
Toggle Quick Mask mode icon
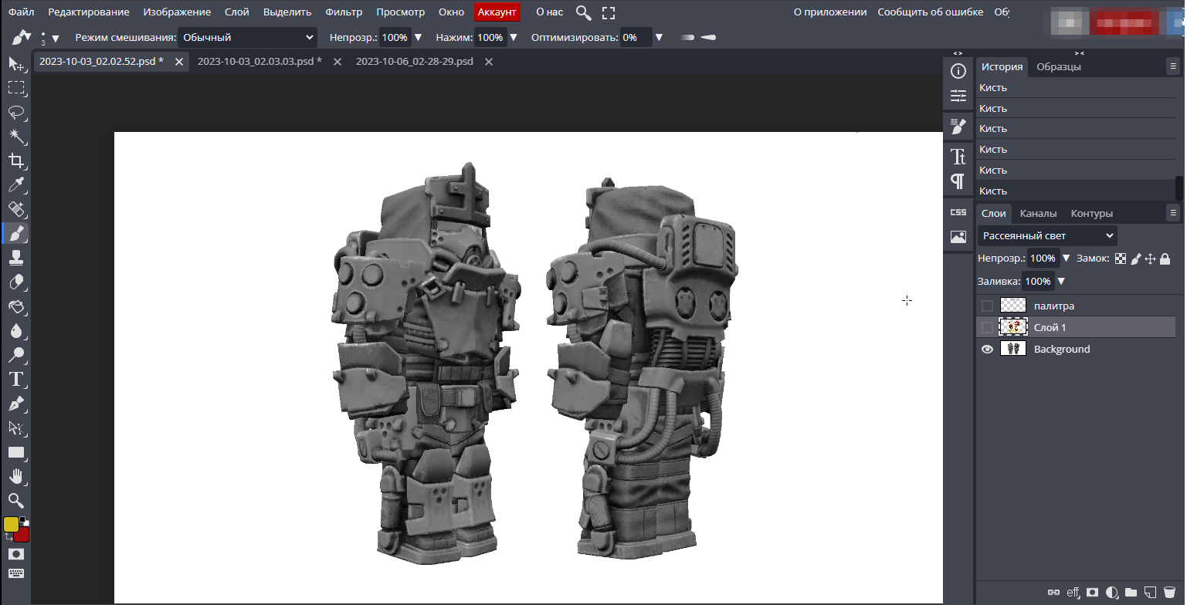(15, 554)
